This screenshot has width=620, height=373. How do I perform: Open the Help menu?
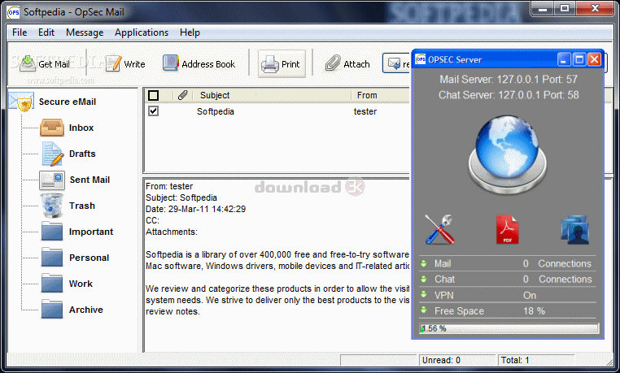(x=190, y=33)
